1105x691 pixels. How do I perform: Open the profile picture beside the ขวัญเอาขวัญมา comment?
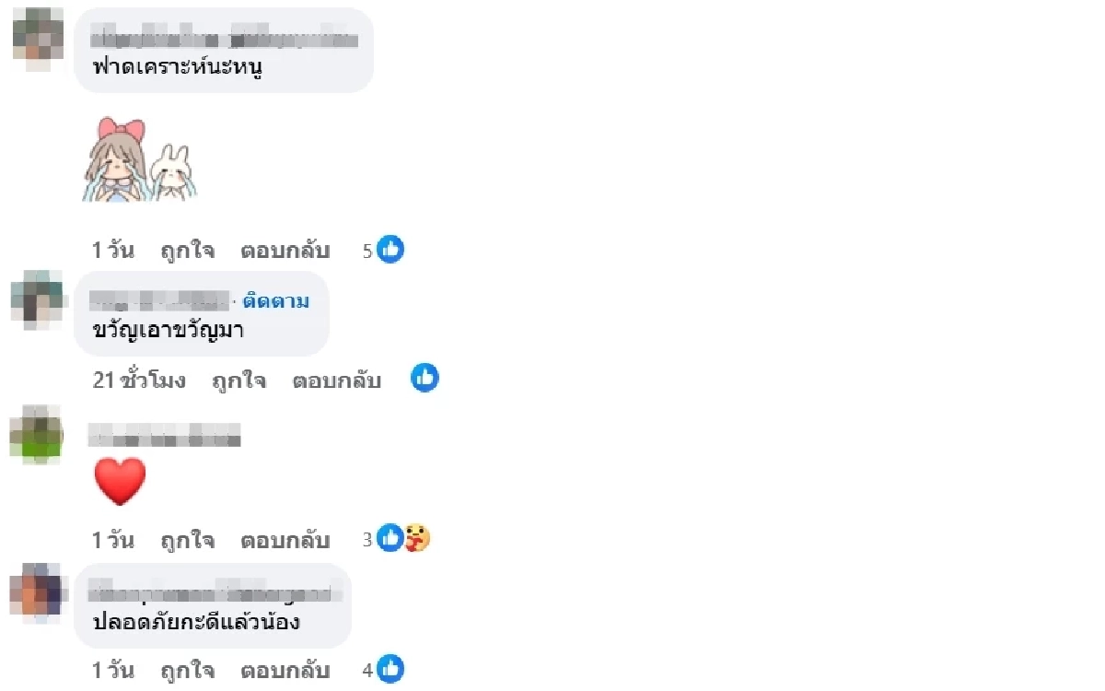point(38,299)
